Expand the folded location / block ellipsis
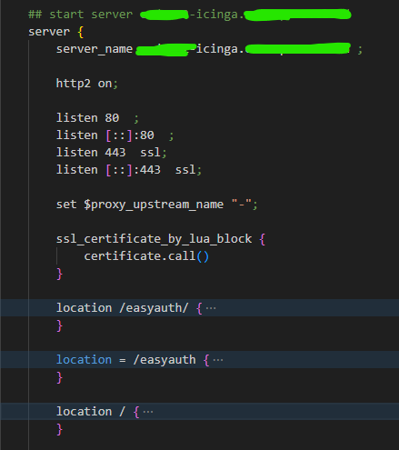 (148, 412)
